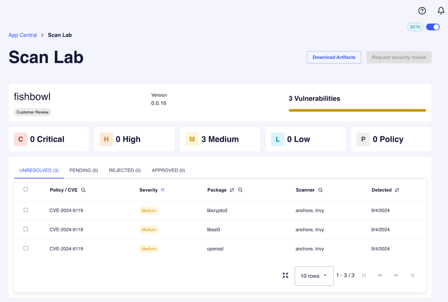Image resolution: width=448 pixels, height=302 pixels.
Task: Sort by Detected date arrows
Action: (397, 190)
